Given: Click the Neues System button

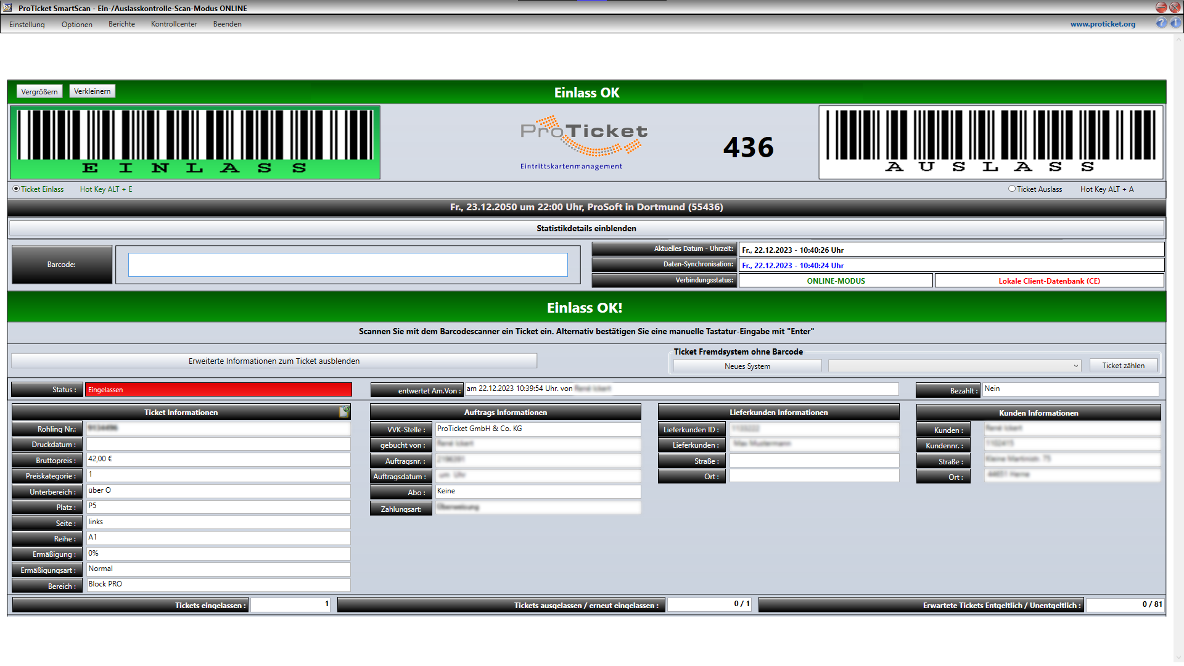Looking at the screenshot, I should [747, 366].
